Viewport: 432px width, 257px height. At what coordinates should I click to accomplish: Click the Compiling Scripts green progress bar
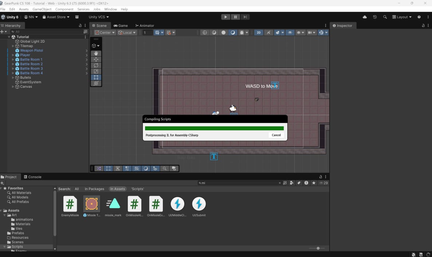[214, 128]
